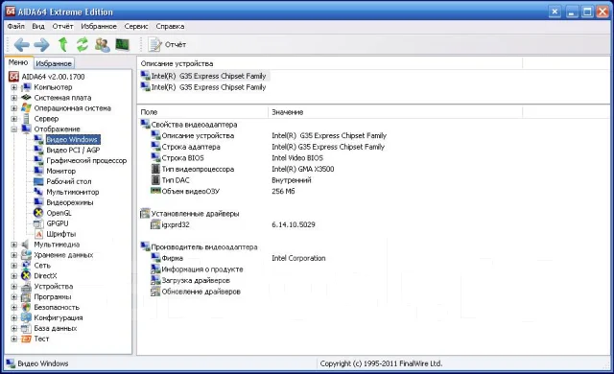
Task: Click the Операционная система Windows flag icon
Action: (26, 108)
